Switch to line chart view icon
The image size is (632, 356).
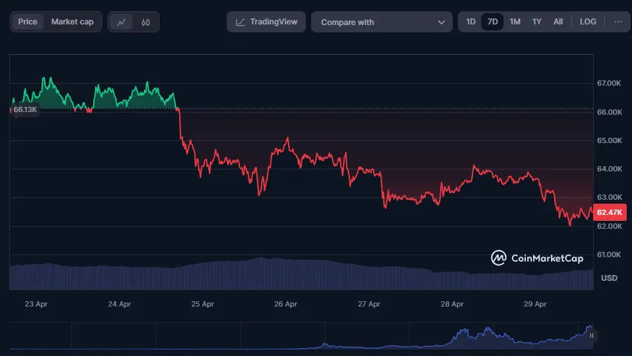point(121,22)
